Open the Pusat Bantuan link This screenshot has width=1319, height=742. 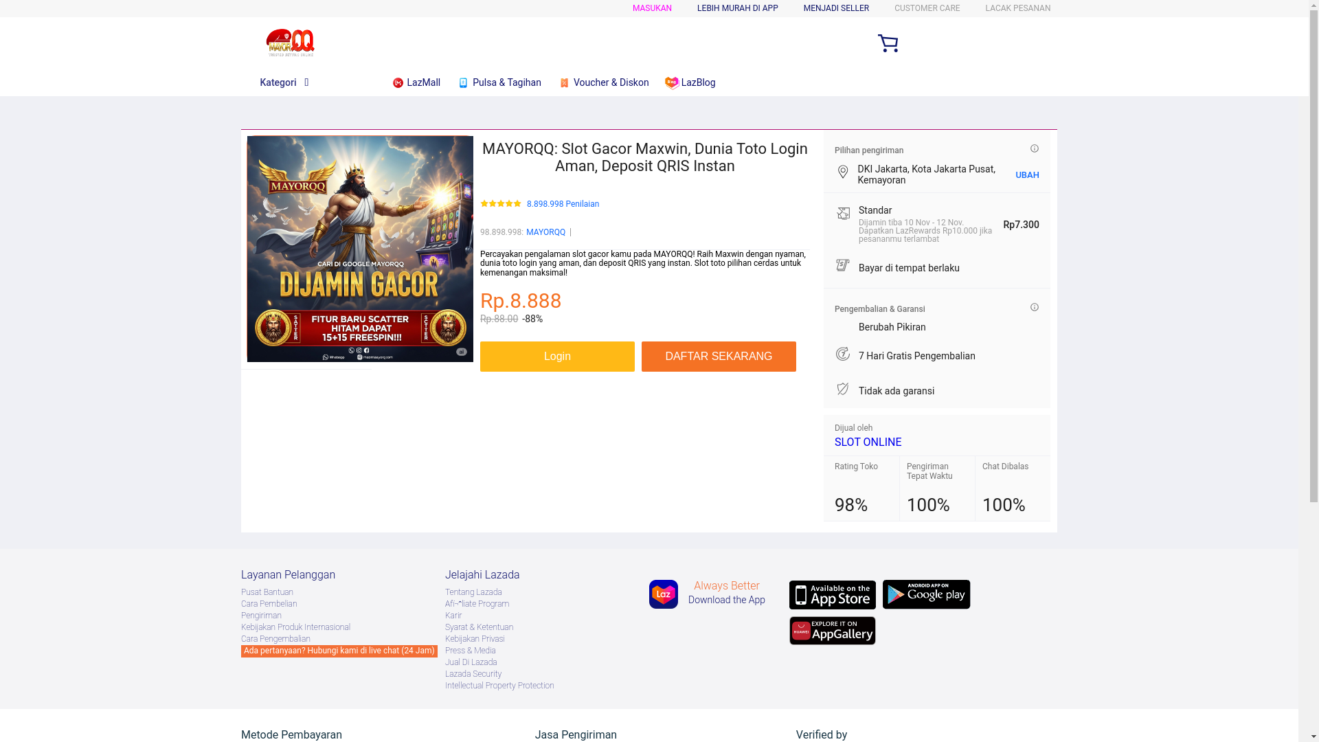point(267,592)
